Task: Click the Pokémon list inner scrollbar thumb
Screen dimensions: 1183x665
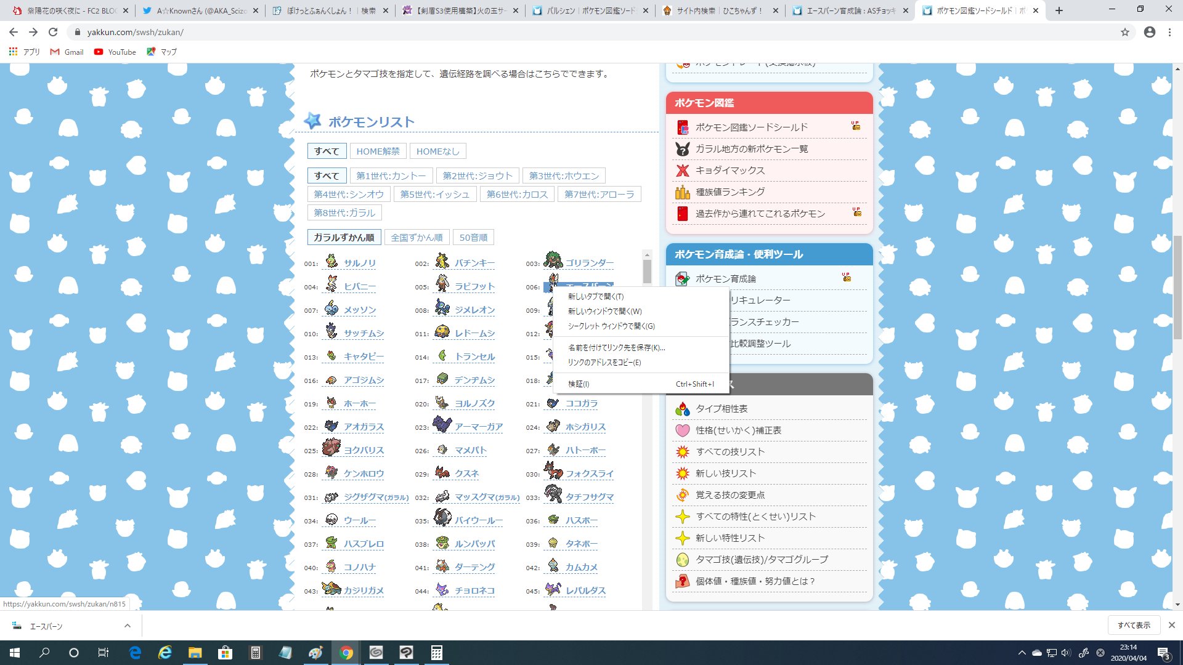Action: point(647,272)
